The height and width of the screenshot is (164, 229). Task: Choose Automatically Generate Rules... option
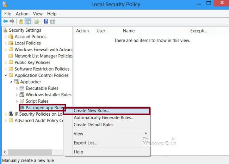click(107, 118)
